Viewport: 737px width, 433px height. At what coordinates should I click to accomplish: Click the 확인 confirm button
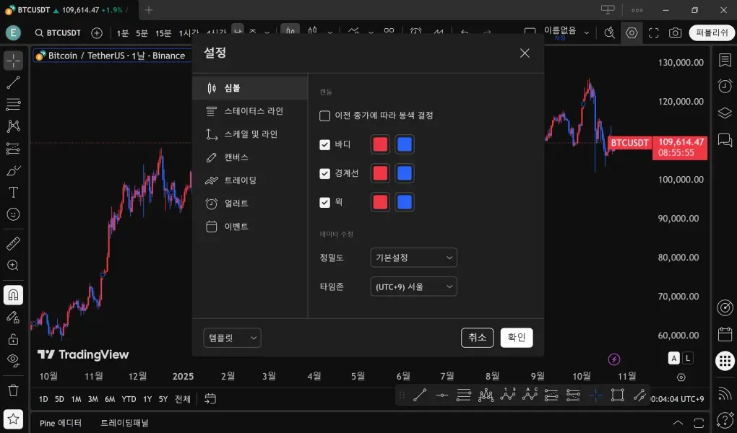(516, 337)
